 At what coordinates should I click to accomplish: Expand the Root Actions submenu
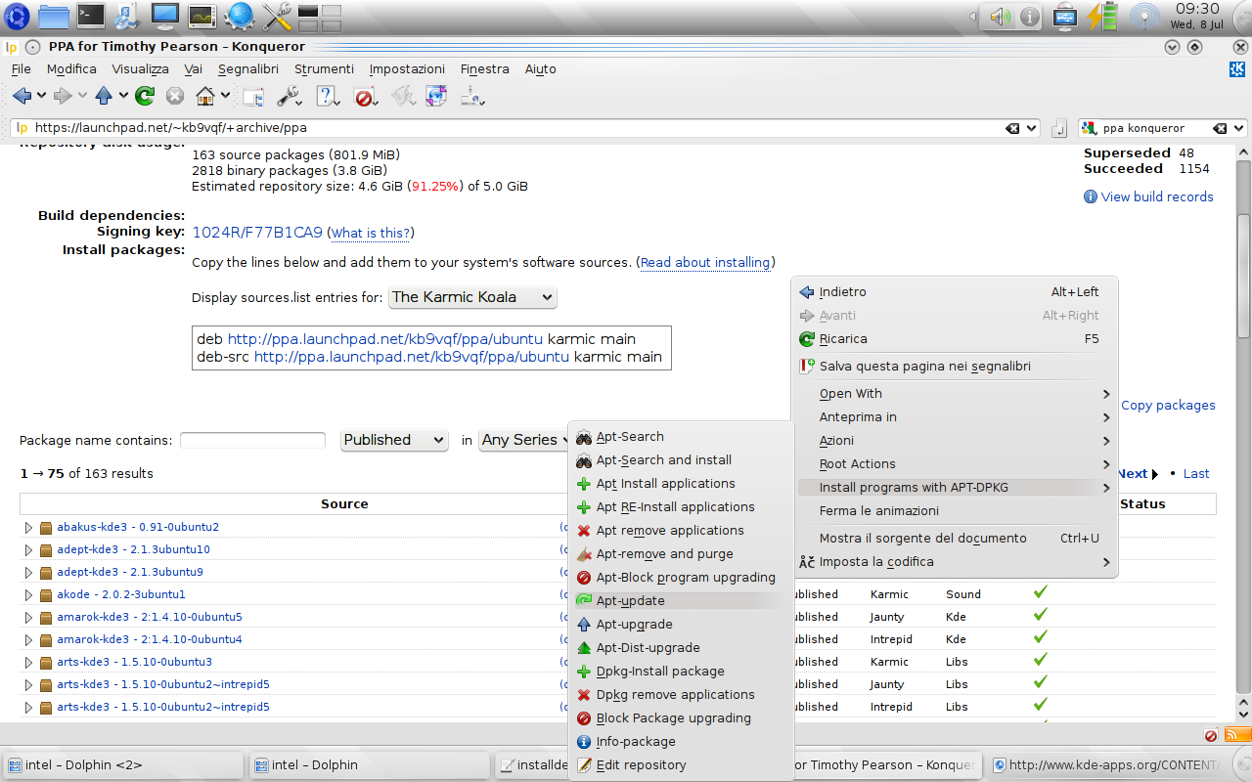tap(954, 464)
